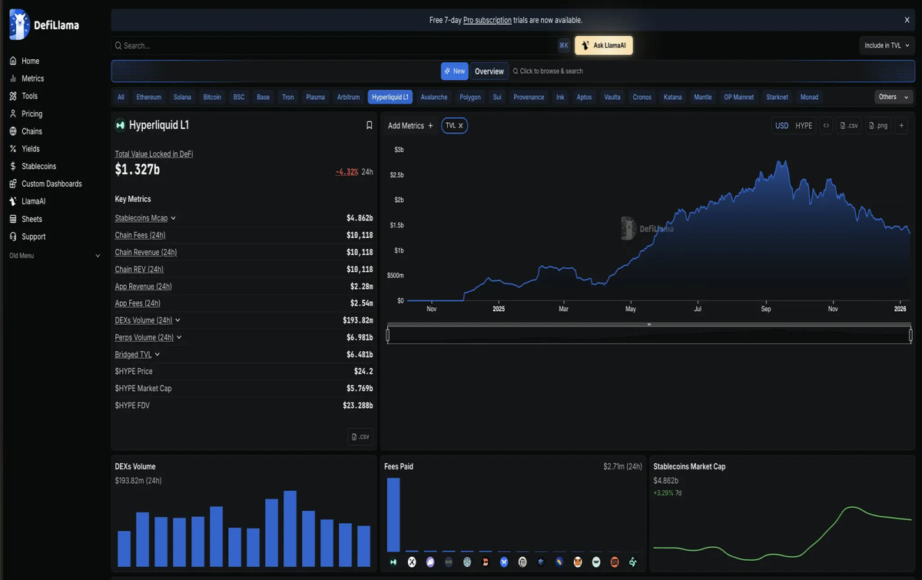The height and width of the screenshot is (580, 922).
Task: Remove the TVL metric chip
Action: tap(461, 125)
